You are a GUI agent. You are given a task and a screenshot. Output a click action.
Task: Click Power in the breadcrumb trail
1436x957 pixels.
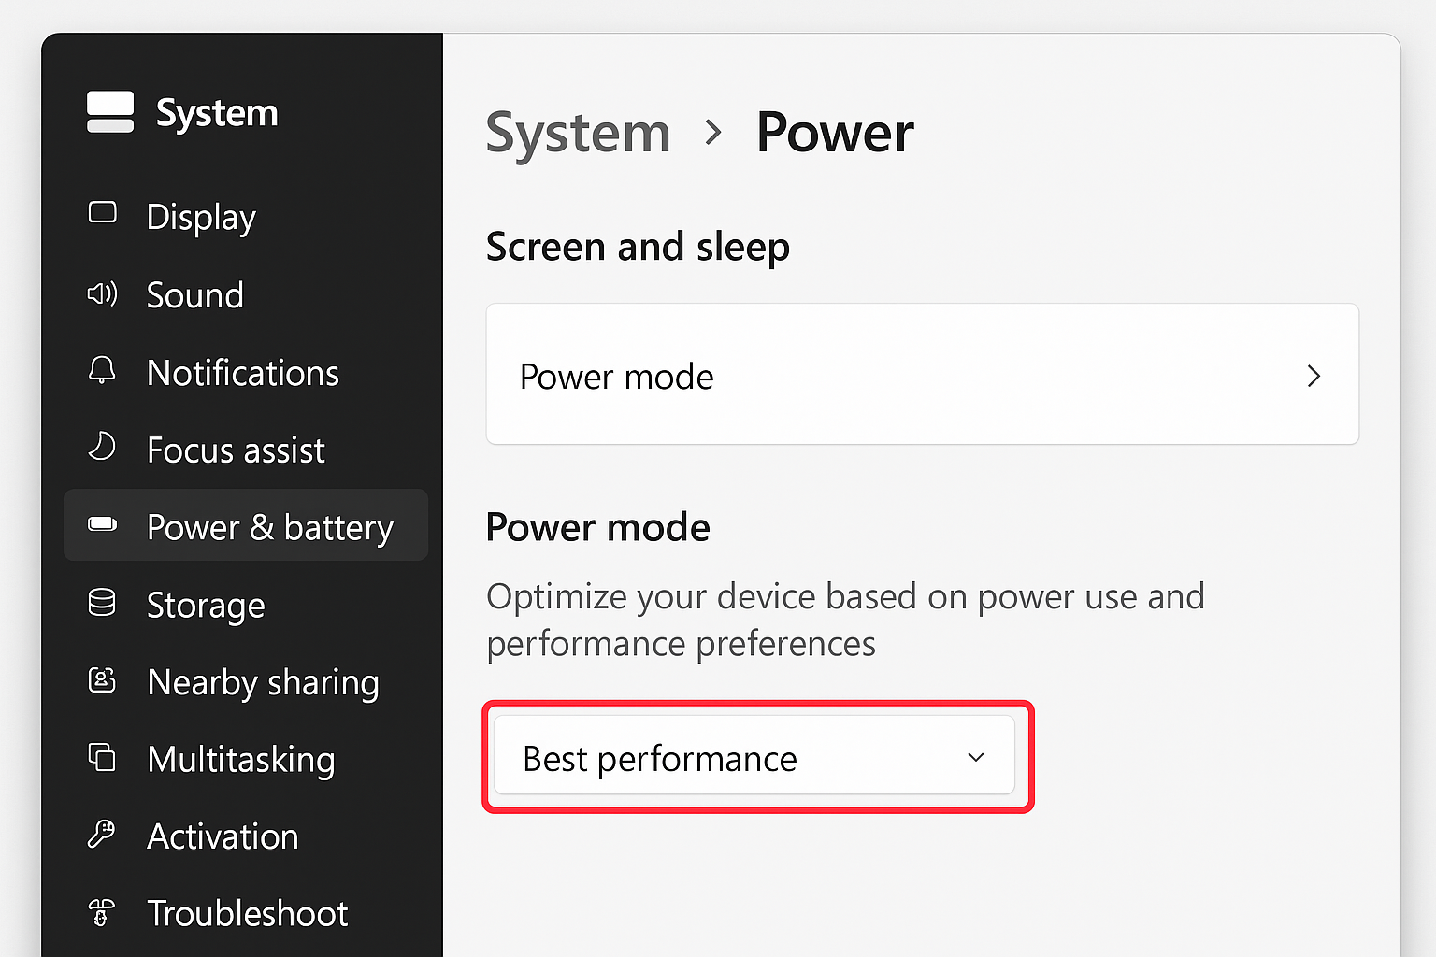pyautogui.click(x=834, y=133)
